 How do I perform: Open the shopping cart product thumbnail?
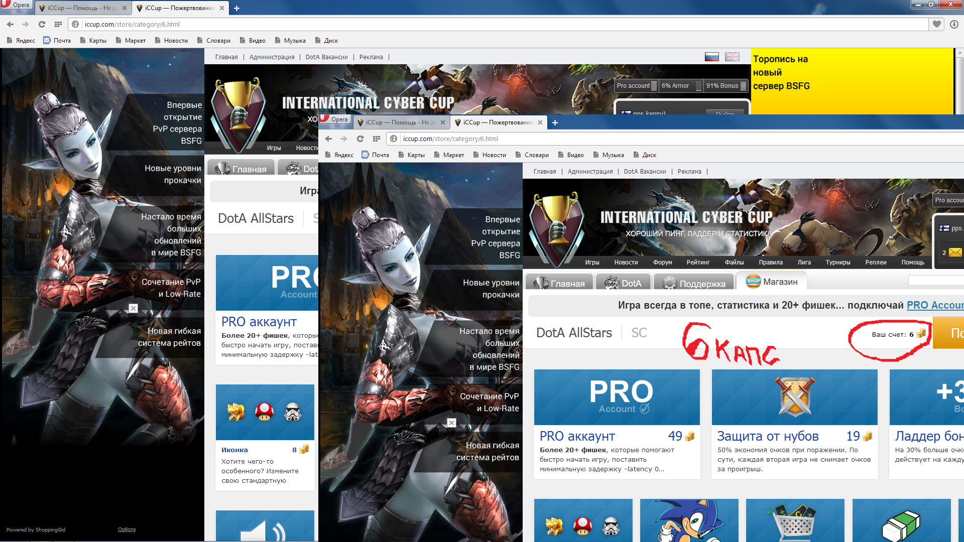pyautogui.click(x=795, y=520)
